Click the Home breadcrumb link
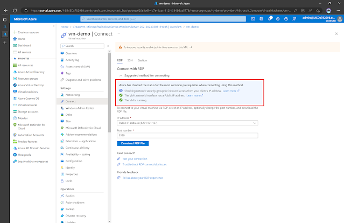Image resolution: width=344 pixels, height=223 pixels. point(64,27)
